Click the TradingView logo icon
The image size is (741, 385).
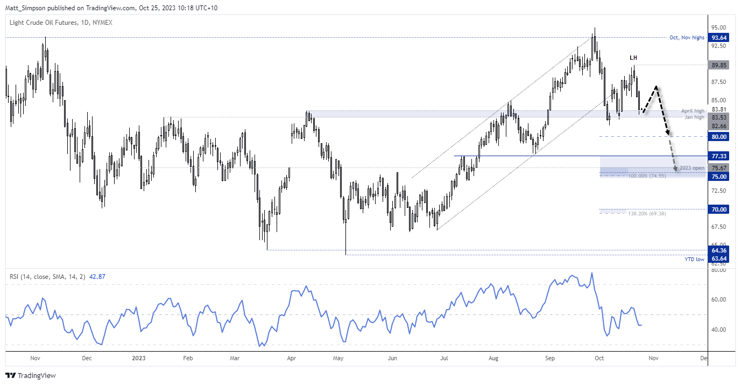point(11,375)
